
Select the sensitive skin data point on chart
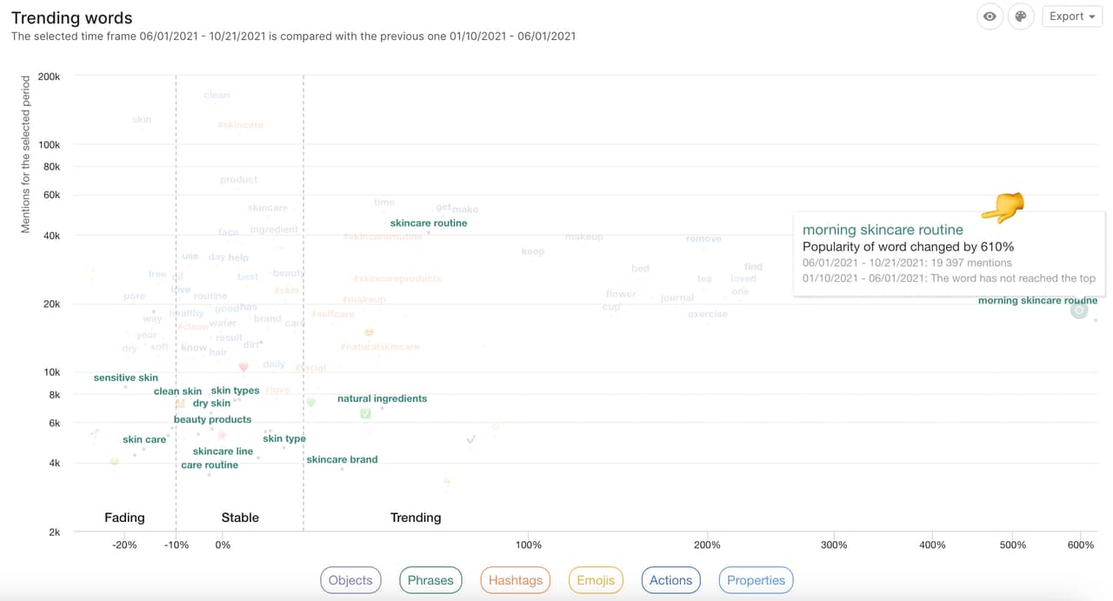point(125,377)
